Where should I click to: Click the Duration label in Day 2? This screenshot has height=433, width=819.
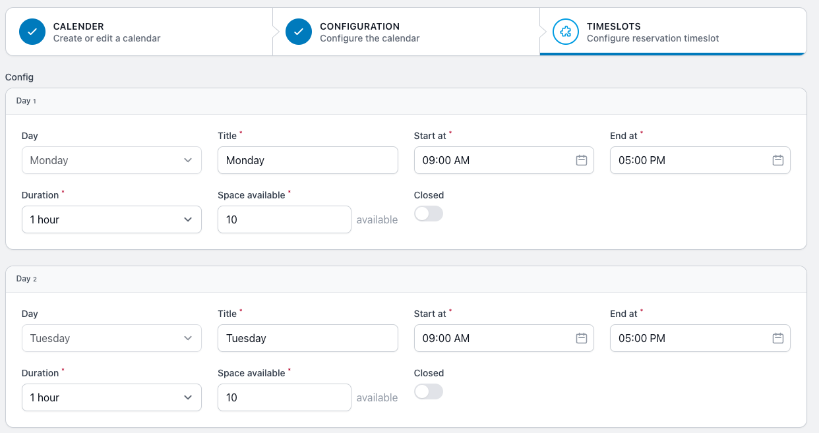pyautogui.click(x=40, y=373)
